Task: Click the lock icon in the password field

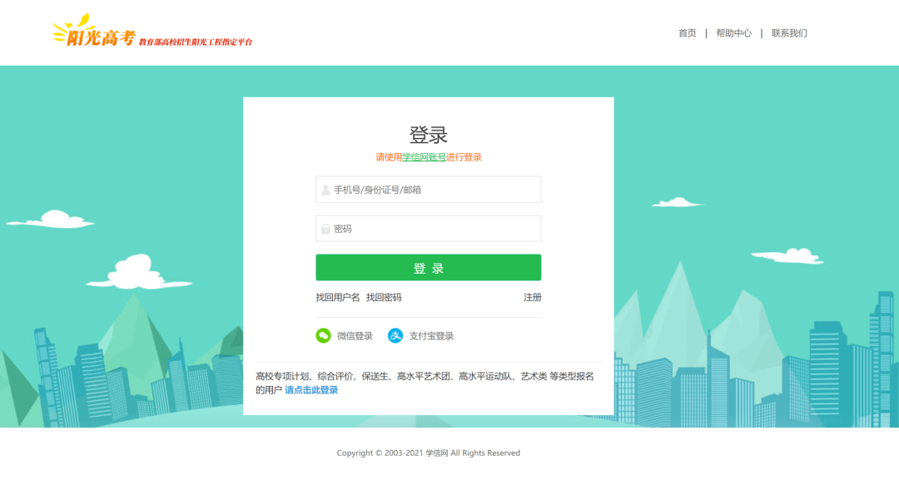Action: pyautogui.click(x=325, y=229)
